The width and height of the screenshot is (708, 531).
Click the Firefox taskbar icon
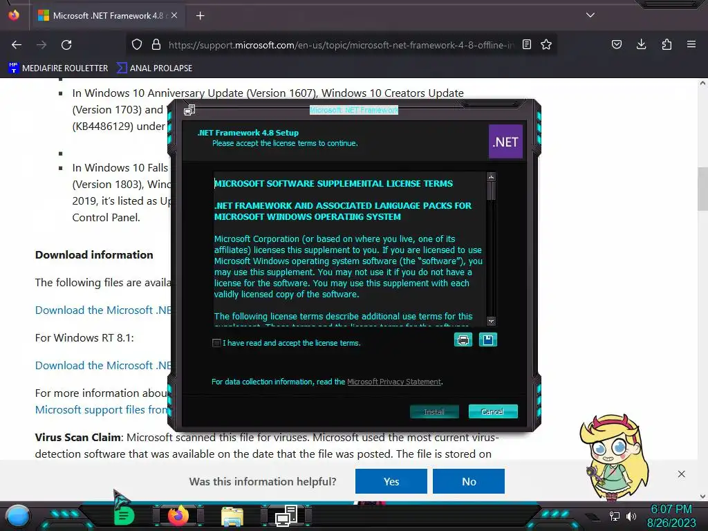(x=178, y=516)
